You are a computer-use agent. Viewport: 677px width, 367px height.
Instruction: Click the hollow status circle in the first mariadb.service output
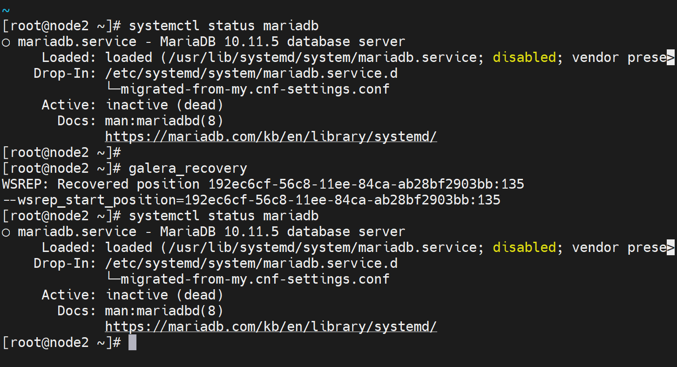(x=6, y=42)
